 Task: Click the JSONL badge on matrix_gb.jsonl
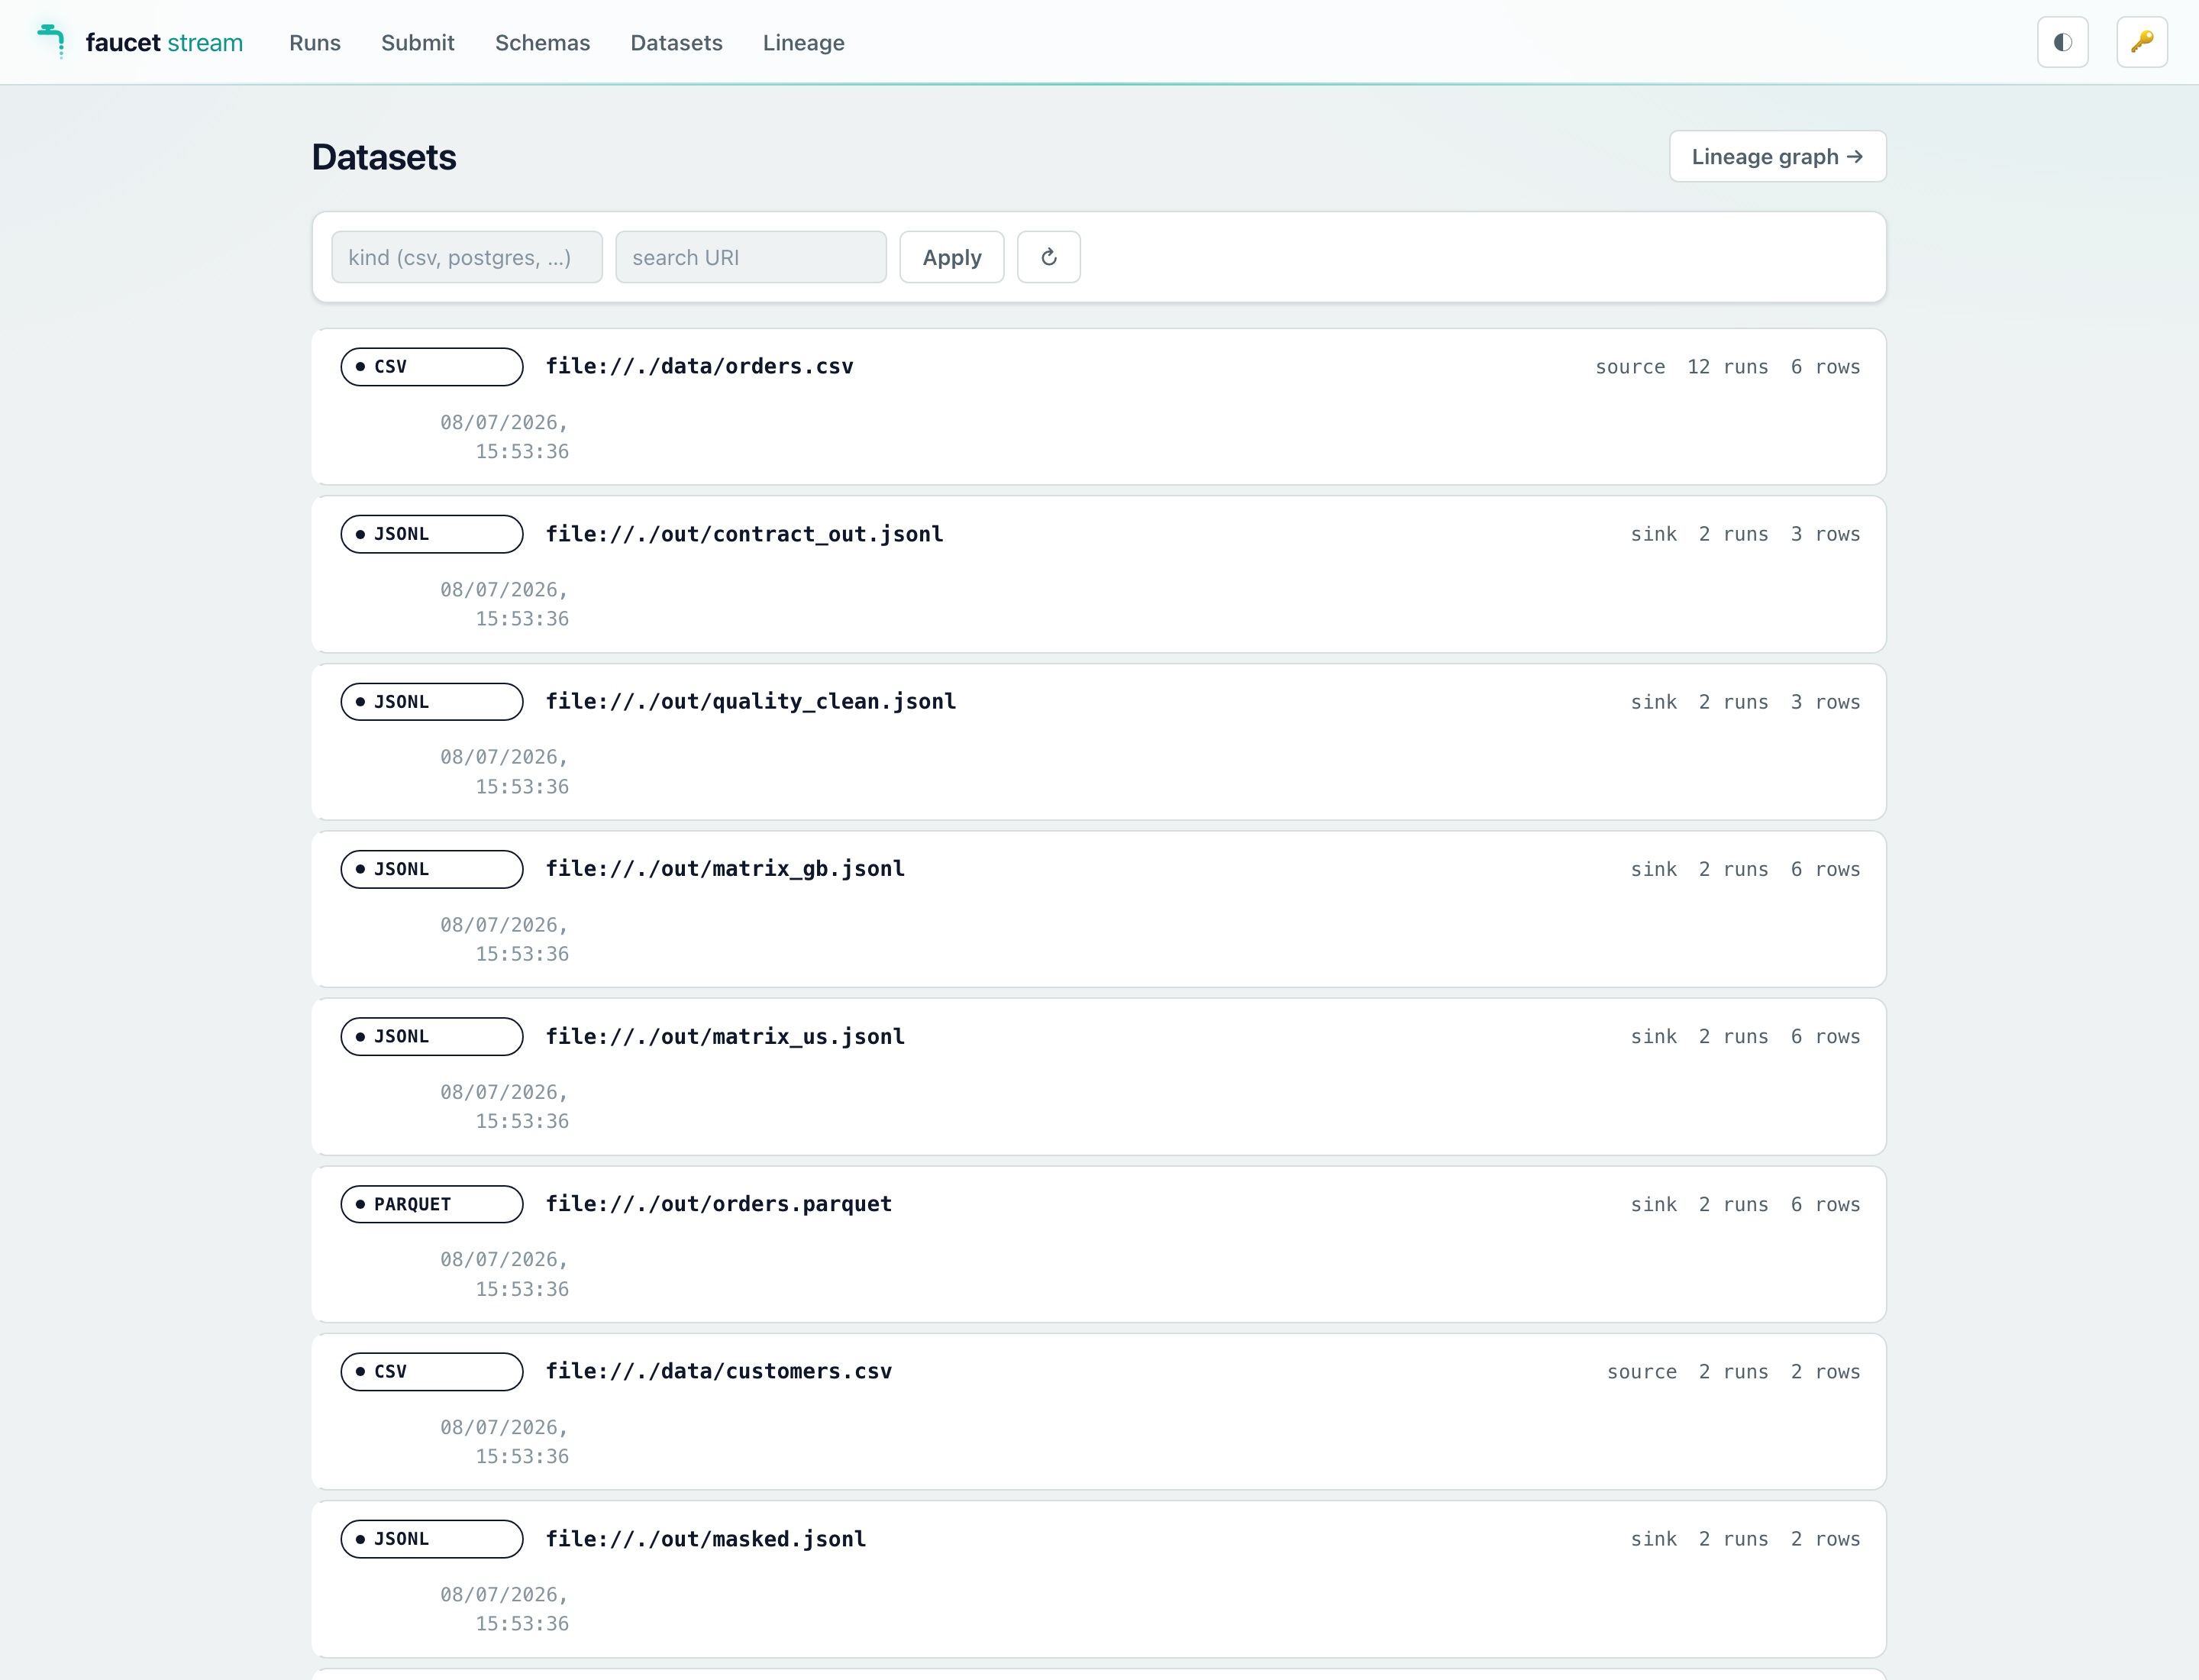[x=432, y=869]
